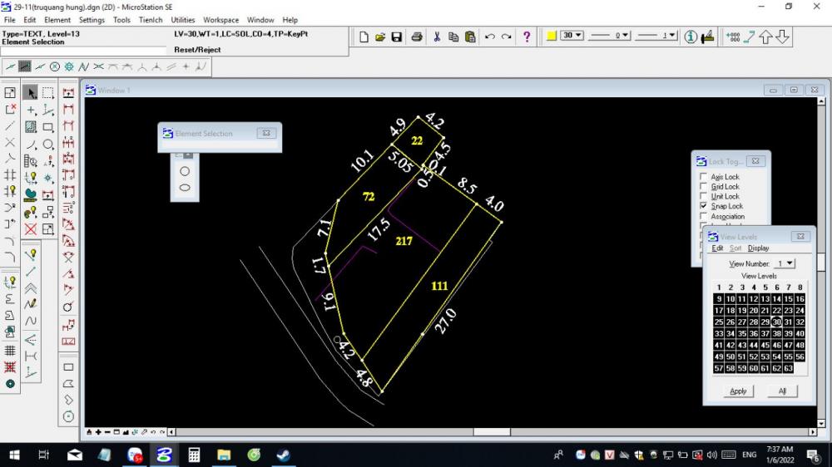Image resolution: width=832 pixels, height=467 pixels.
Task: Click the purple Help question mark icon
Action: pos(527,37)
